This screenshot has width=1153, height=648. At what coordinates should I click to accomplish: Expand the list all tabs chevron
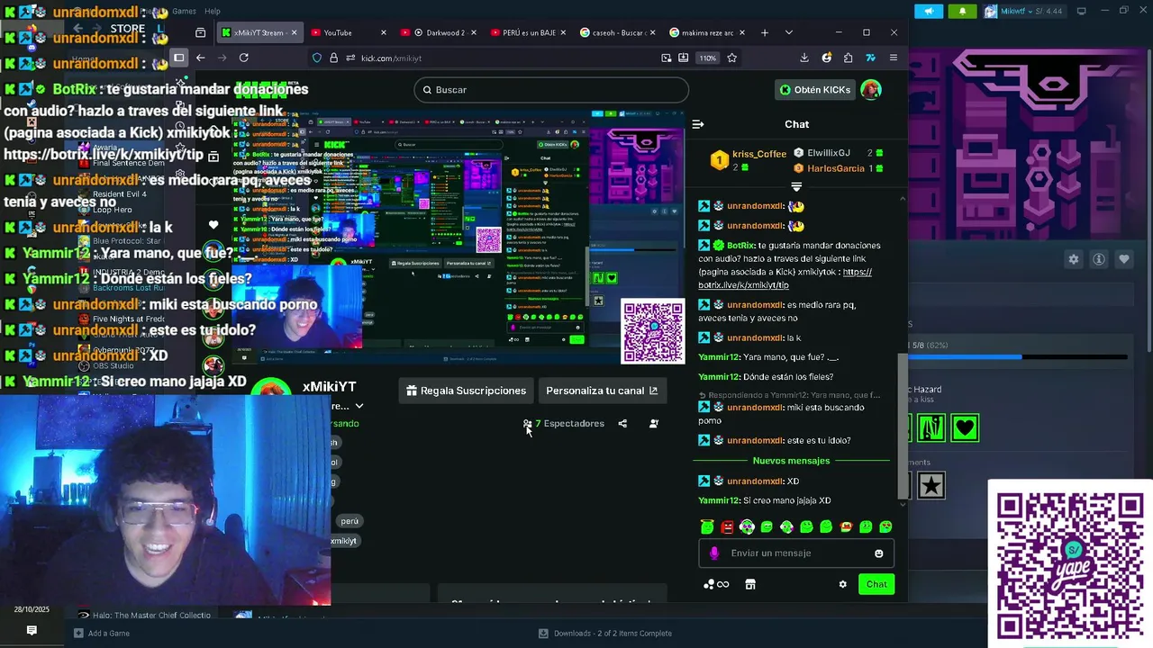tap(789, 32)
